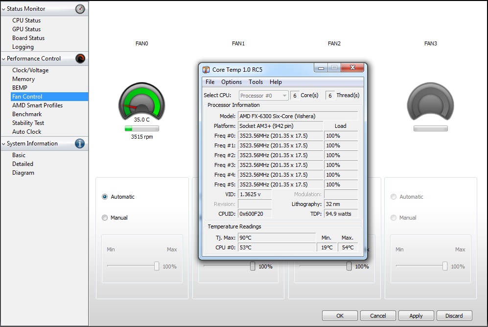The width and height of the screenshot is (488, 327).
Task: Click the FAN3 grayed-out gauge dial
Action: [430, 104]
